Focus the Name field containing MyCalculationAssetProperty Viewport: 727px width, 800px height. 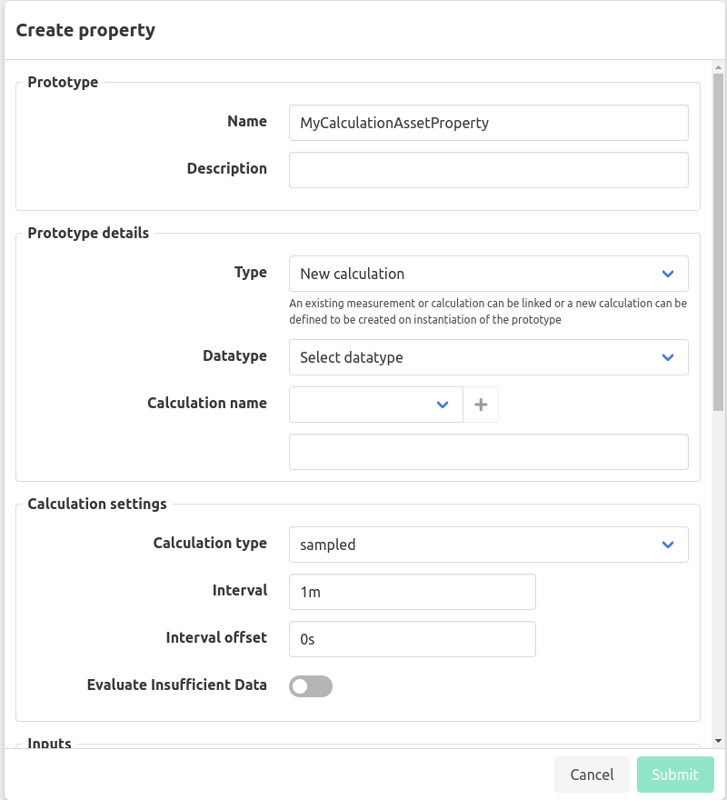pyautogui.click(x=489, y=123)
